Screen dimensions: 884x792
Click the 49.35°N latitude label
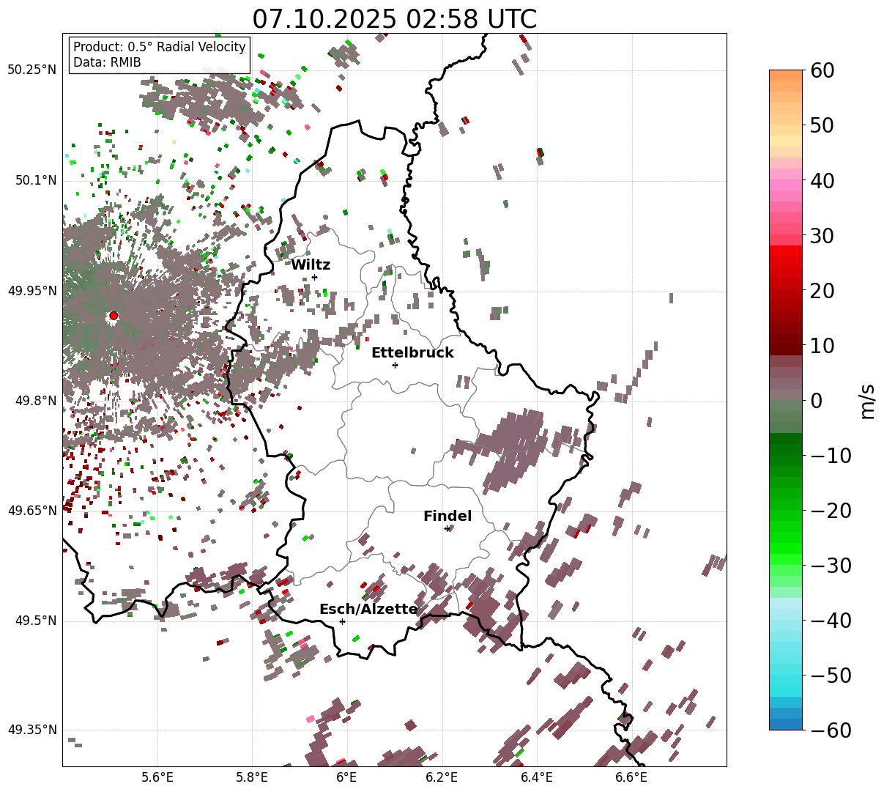(31, 730)
